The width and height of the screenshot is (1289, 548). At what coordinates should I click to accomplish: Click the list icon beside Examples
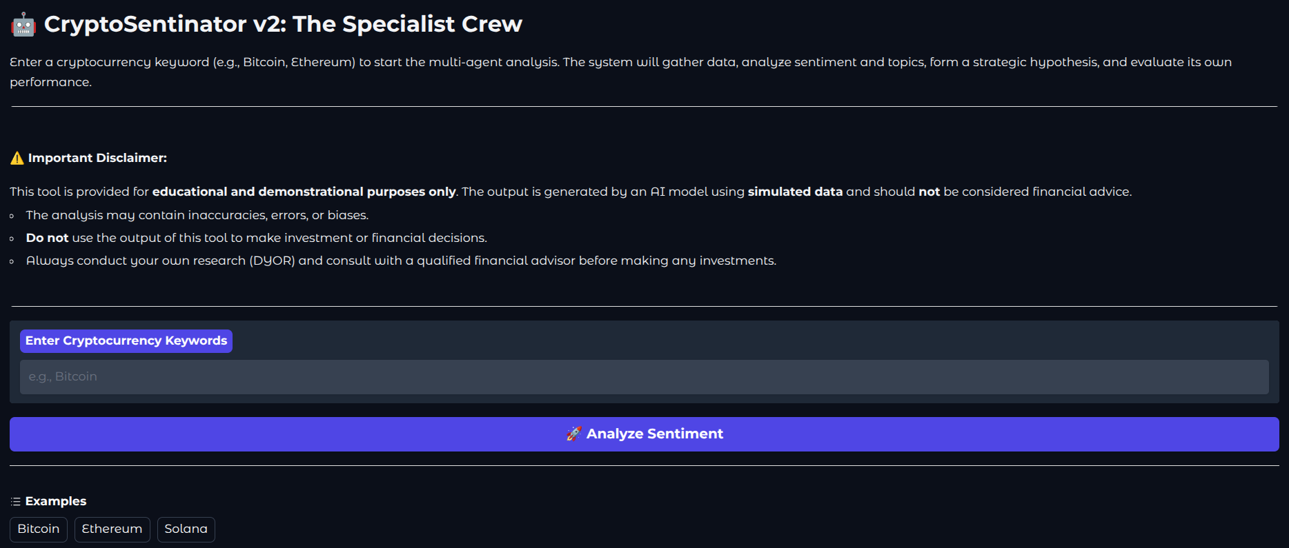16,502
